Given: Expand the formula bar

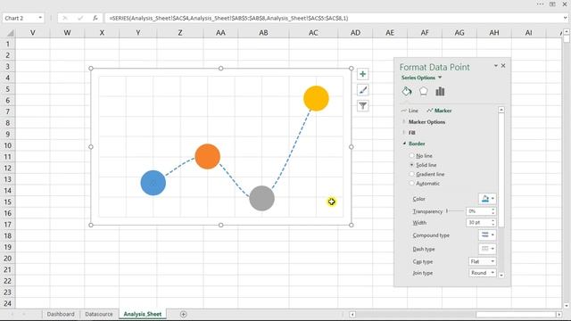Looking at the screenshot, I should [x=565, y=18].
